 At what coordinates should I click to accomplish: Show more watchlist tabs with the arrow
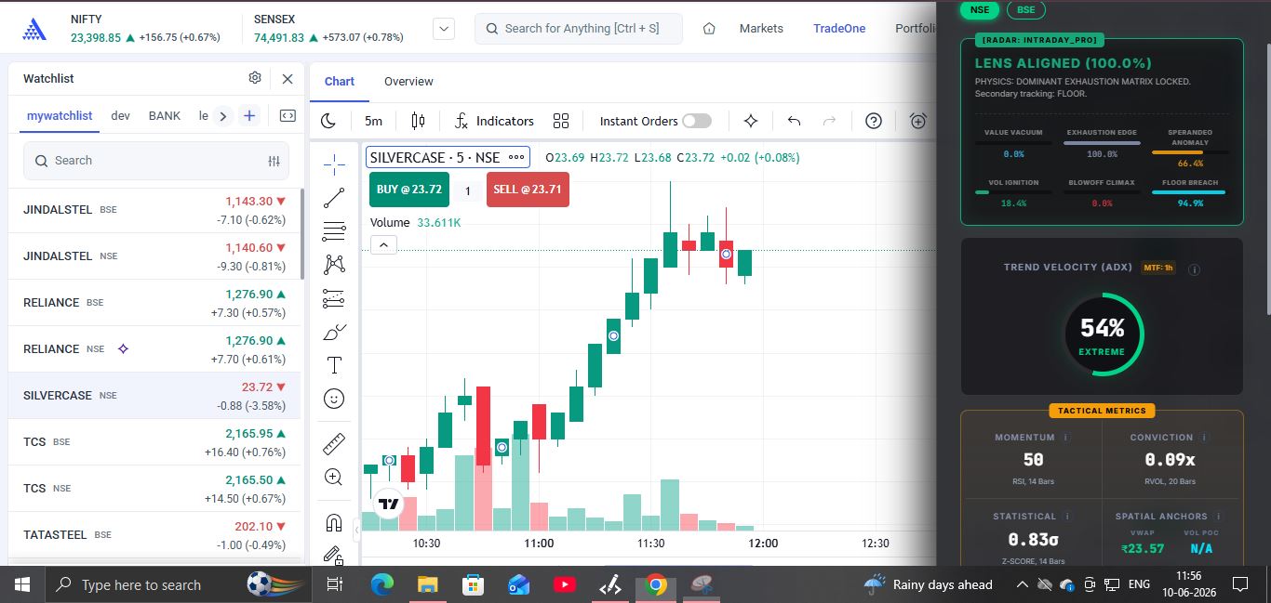tap(222, 116)
